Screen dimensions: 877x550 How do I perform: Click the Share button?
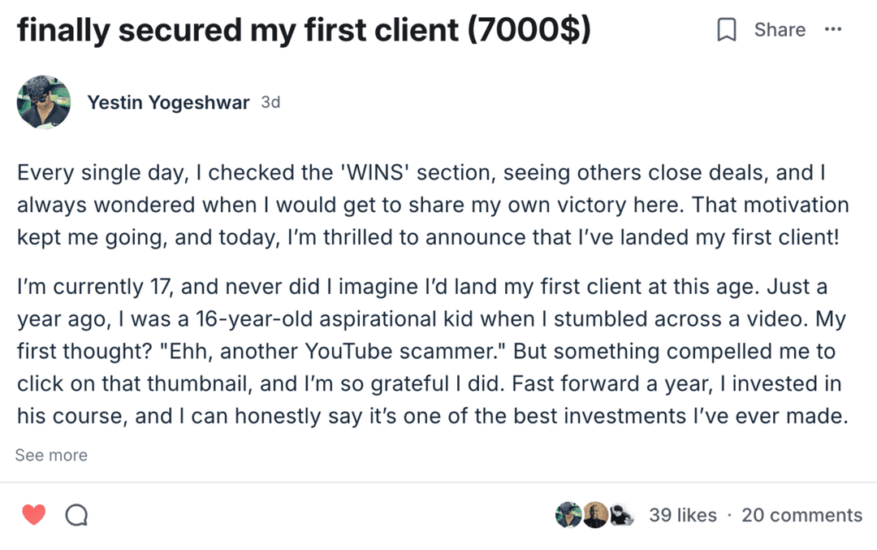coord(780,30)
